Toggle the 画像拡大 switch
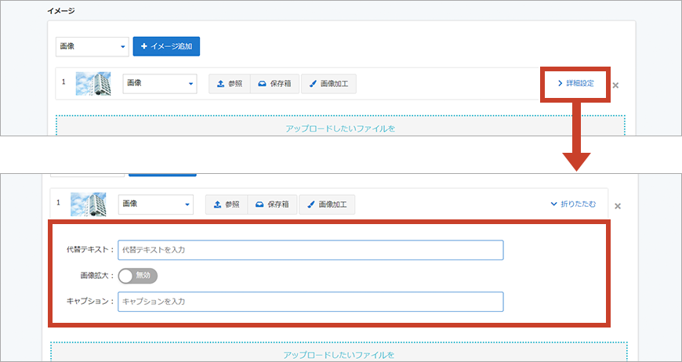 tap(138, 276)
